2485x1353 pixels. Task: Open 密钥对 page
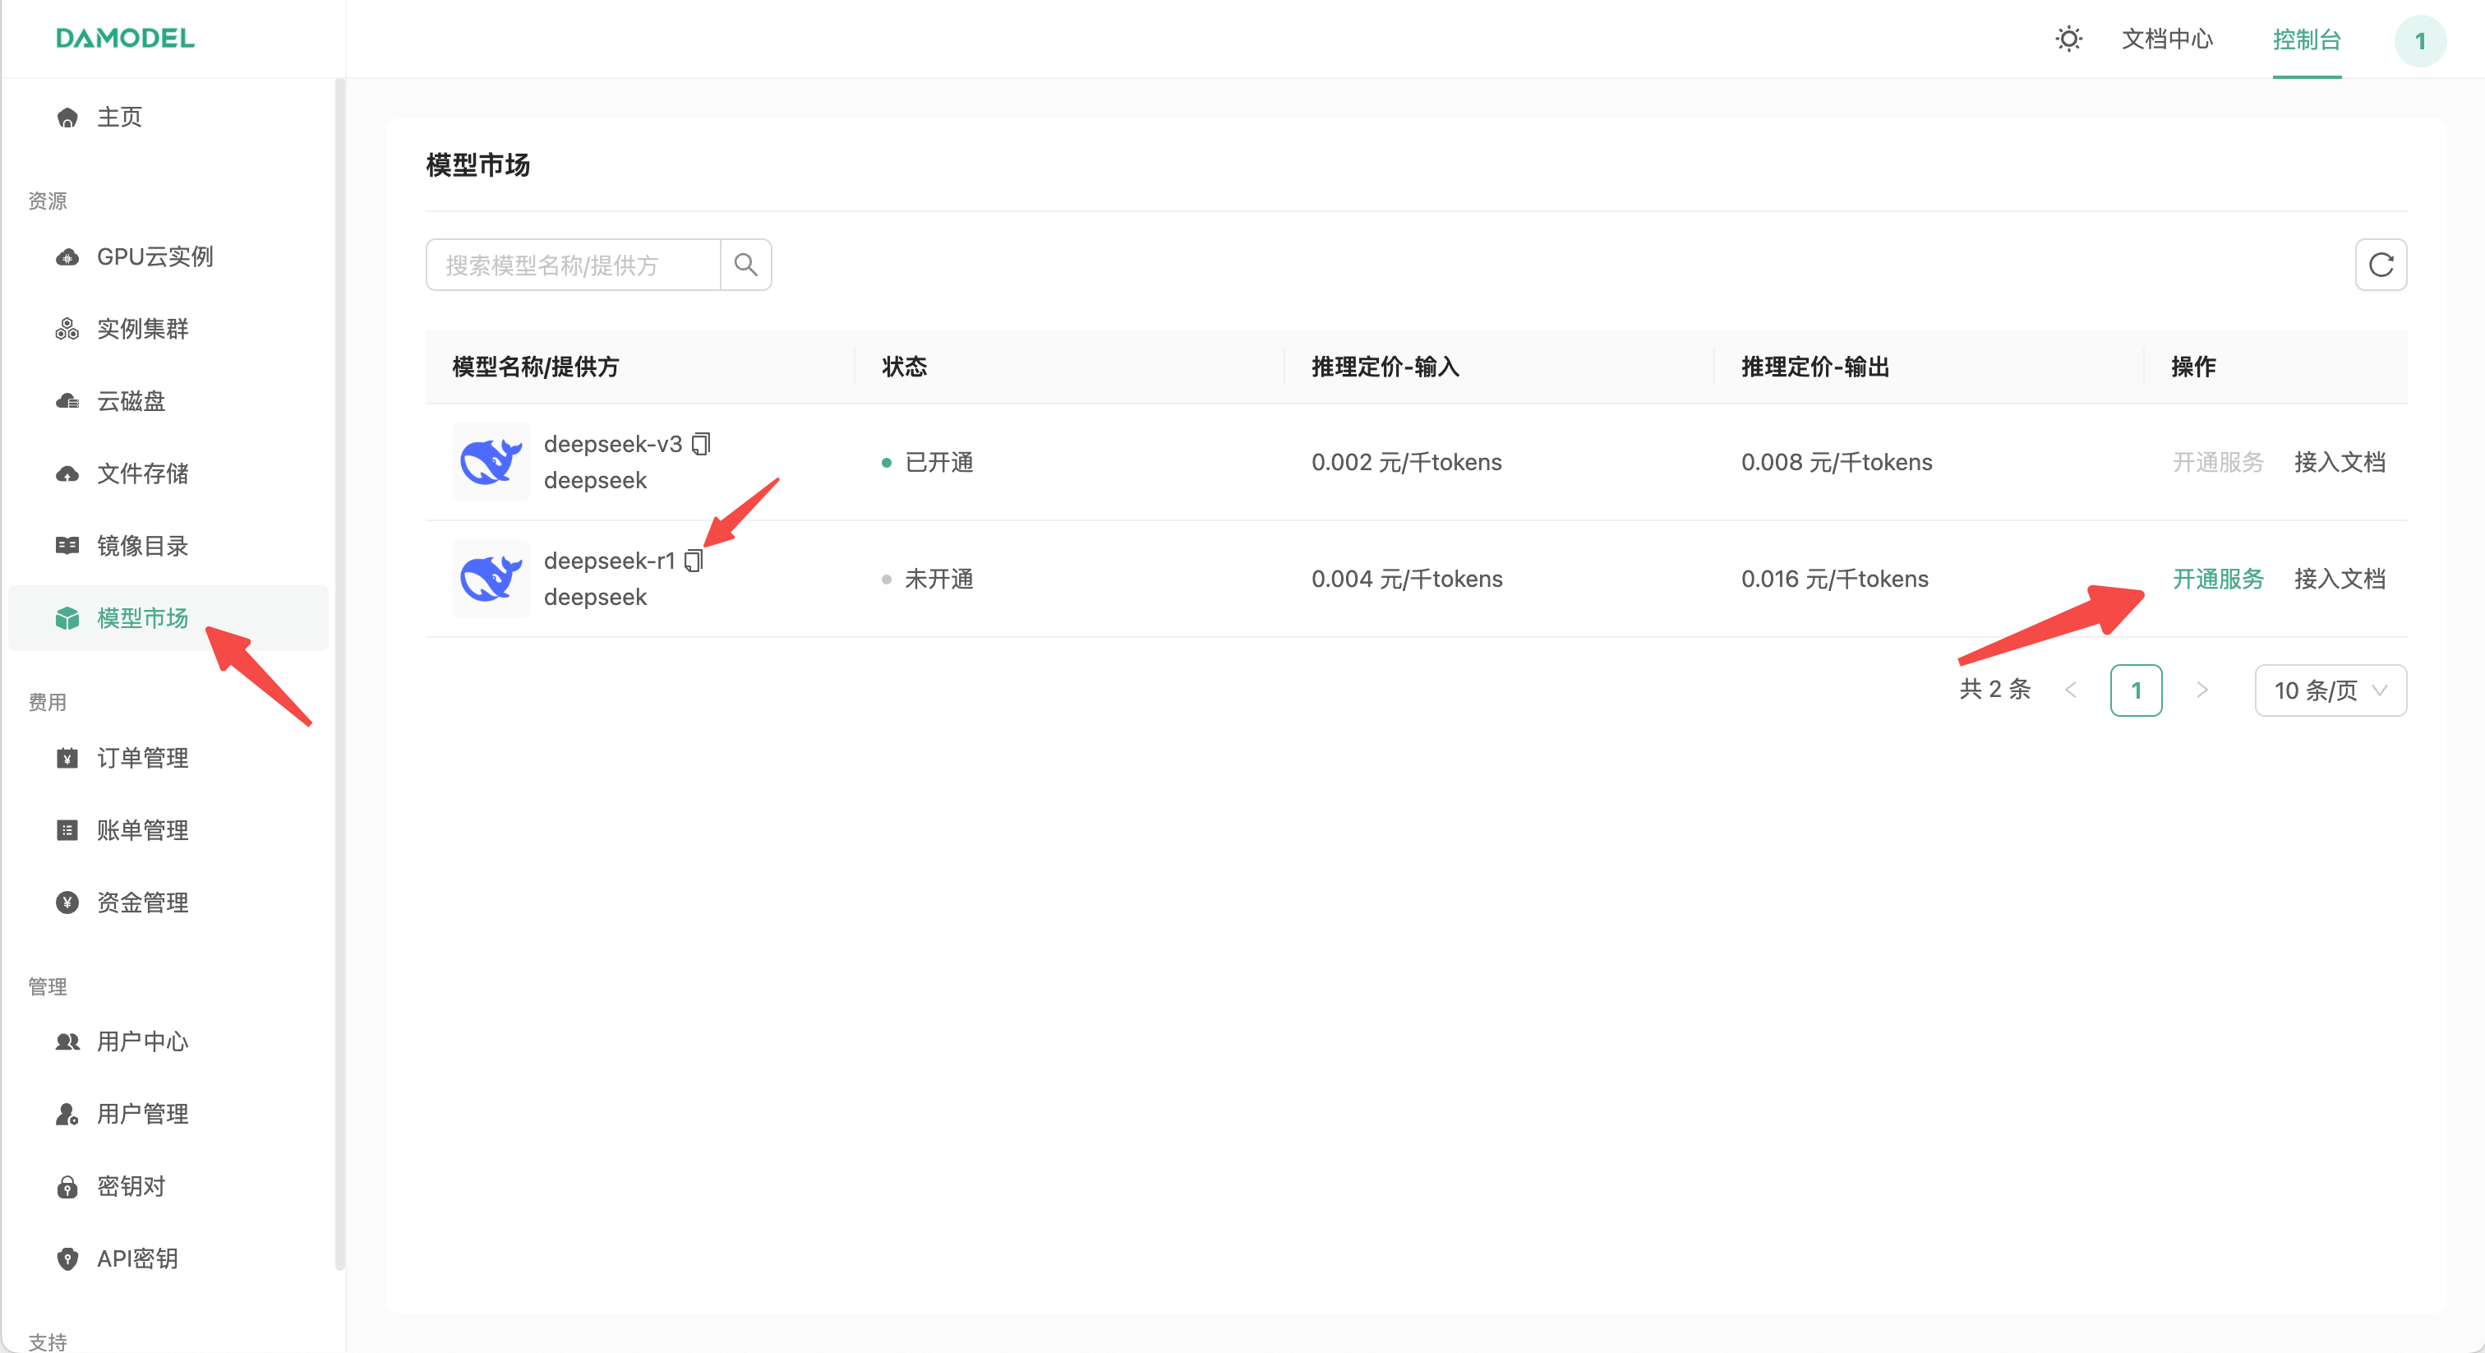(x=131, y=1187)
